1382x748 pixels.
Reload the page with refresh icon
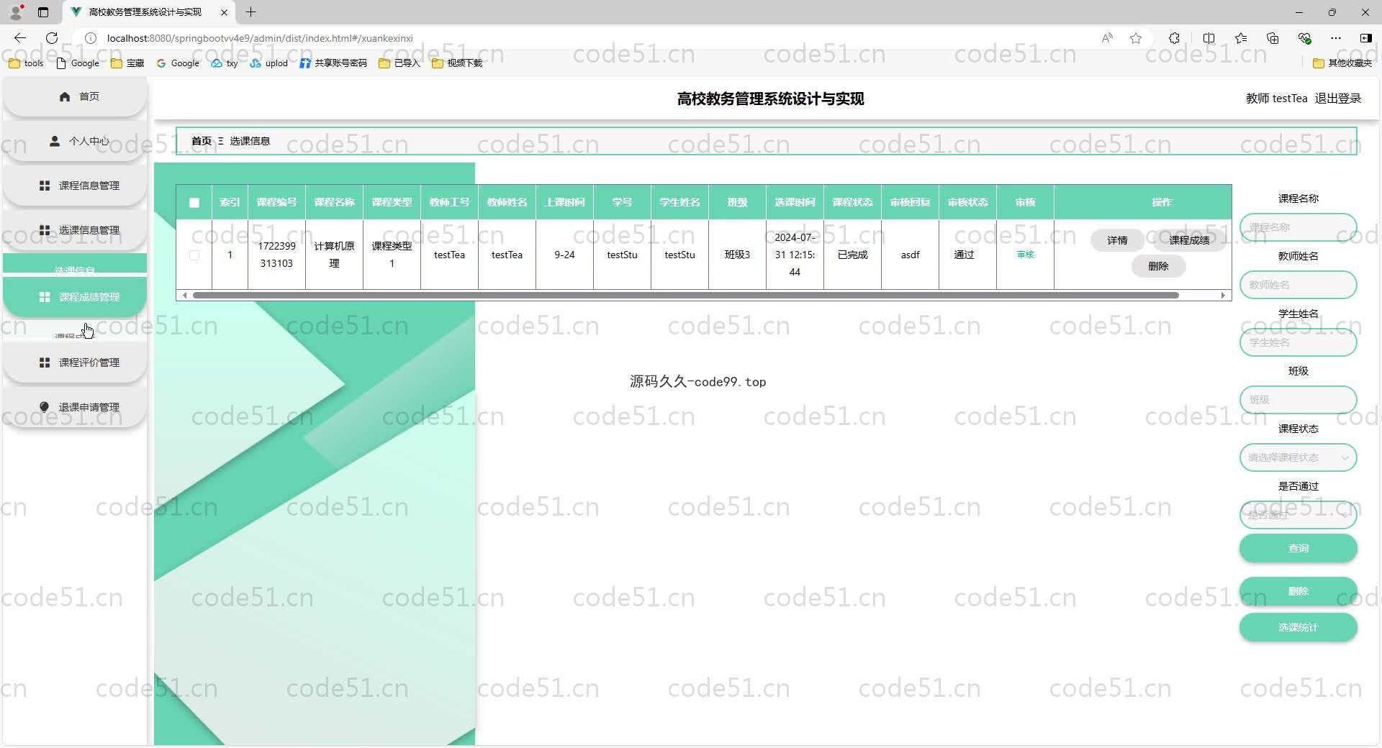52,38
